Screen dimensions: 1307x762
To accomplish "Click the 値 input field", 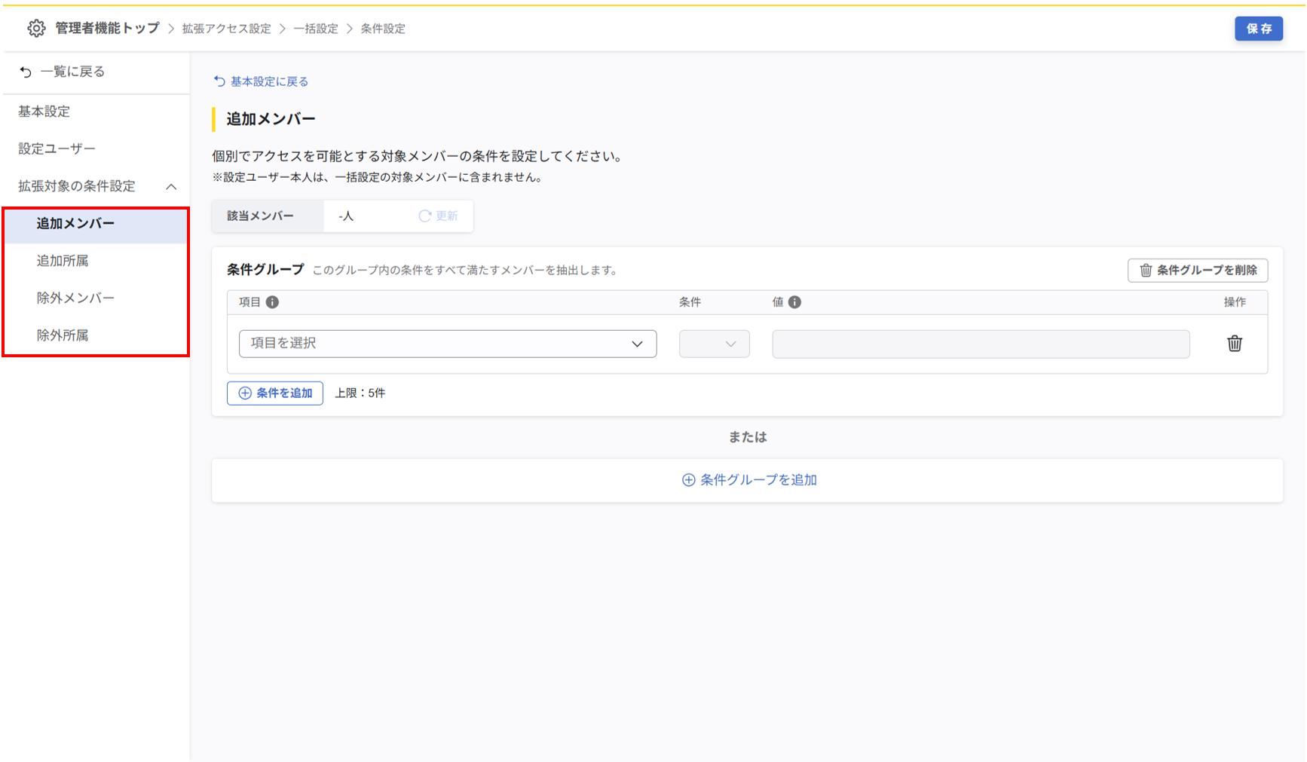I will point(980,344).
